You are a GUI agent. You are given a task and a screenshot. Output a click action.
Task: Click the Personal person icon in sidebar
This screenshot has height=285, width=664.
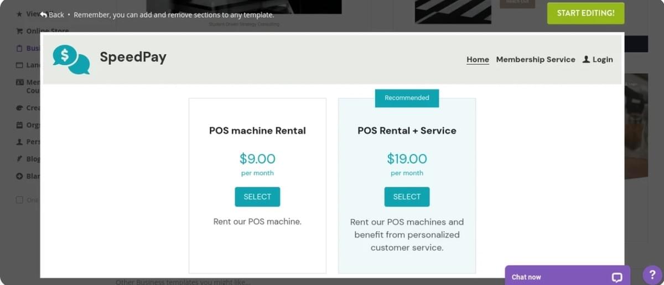[20, 142]
